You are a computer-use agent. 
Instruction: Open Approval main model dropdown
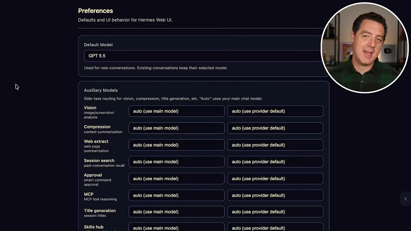tap(176, 179)
